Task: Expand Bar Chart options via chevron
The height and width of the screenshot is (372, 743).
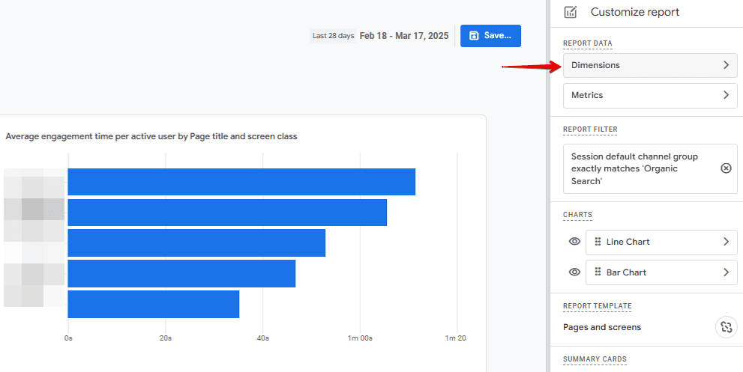Action: pos(725,272)
